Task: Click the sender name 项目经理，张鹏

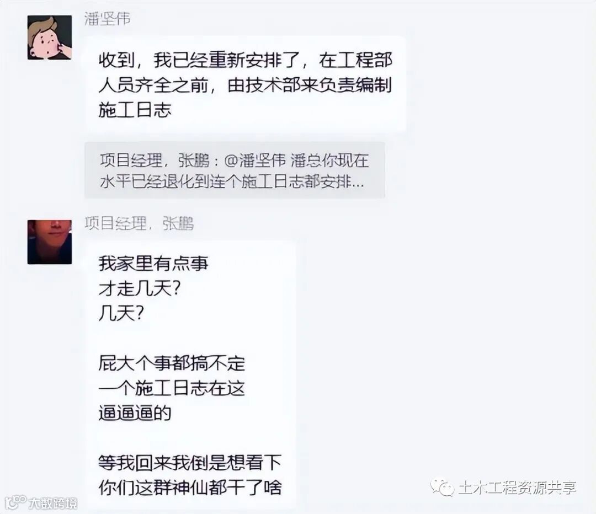Action: pyautogui.click(x=139, y=223)
